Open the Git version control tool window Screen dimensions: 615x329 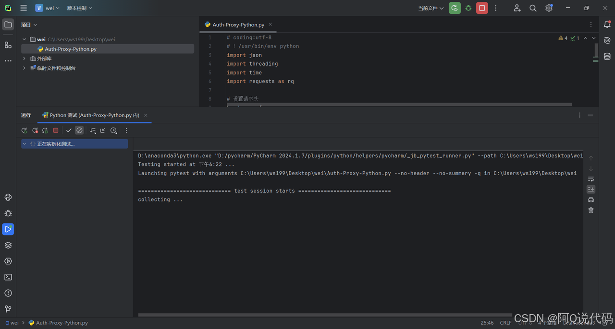[x=8, y=309]
